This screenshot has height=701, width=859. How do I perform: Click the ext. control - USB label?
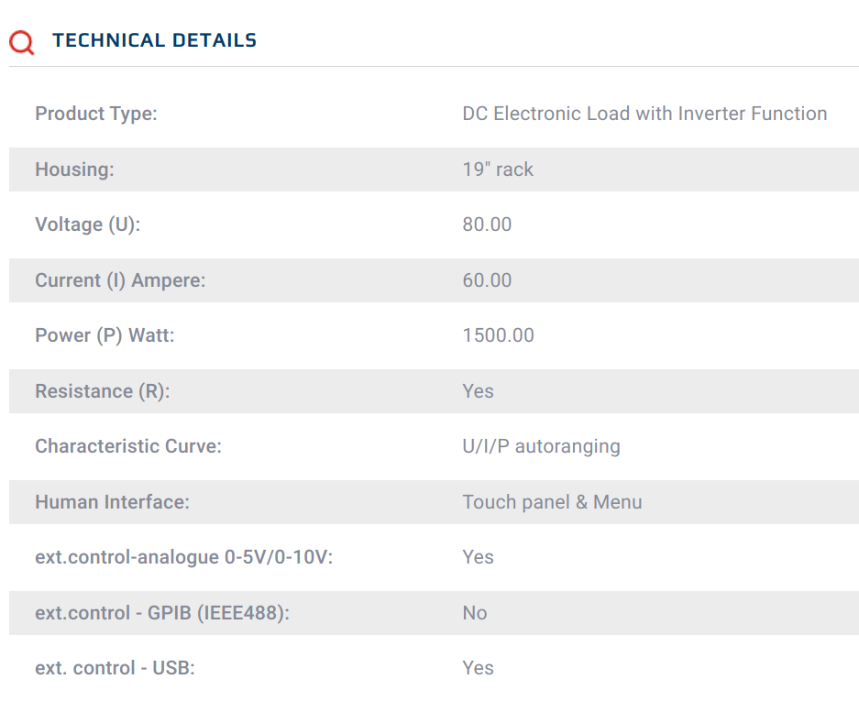point(115,668)
